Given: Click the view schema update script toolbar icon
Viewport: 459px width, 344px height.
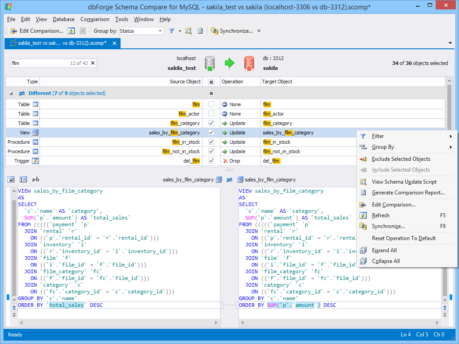Looking at the screenshot, I should coord(189,31).
